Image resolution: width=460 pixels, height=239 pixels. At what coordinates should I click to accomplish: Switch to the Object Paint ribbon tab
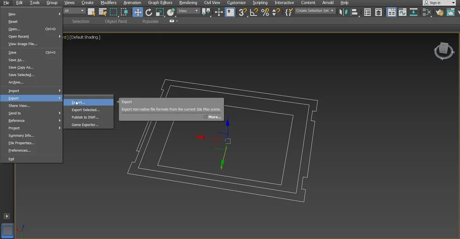pos(116,22)
